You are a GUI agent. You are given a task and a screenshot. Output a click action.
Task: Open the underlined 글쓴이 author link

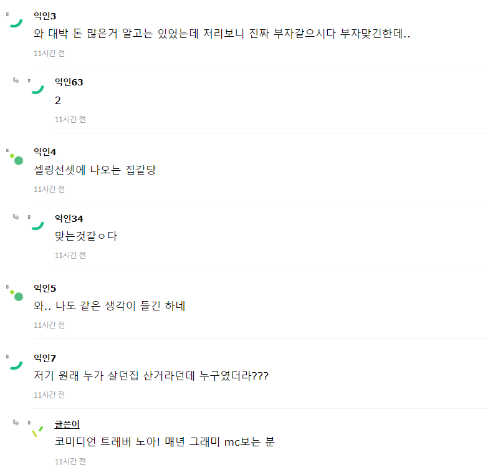click(x=67, y=424)
